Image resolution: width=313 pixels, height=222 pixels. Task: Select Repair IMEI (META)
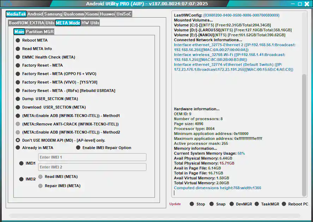(x=59, y=186)
